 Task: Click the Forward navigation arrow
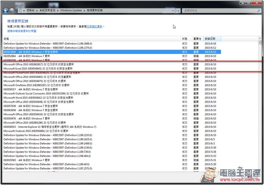click(12, 11)
